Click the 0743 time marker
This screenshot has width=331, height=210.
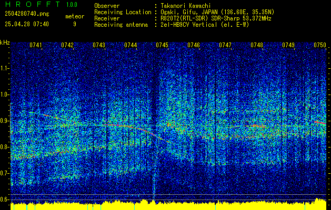[99, 45]
